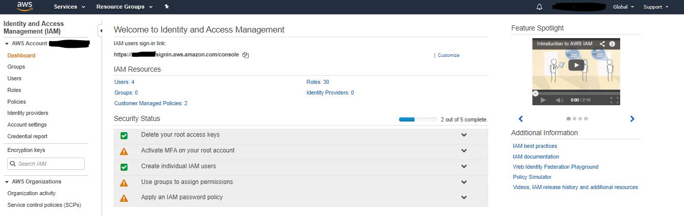
Task: Open the Groups: 0 resource link
Action: coord(126,92)
